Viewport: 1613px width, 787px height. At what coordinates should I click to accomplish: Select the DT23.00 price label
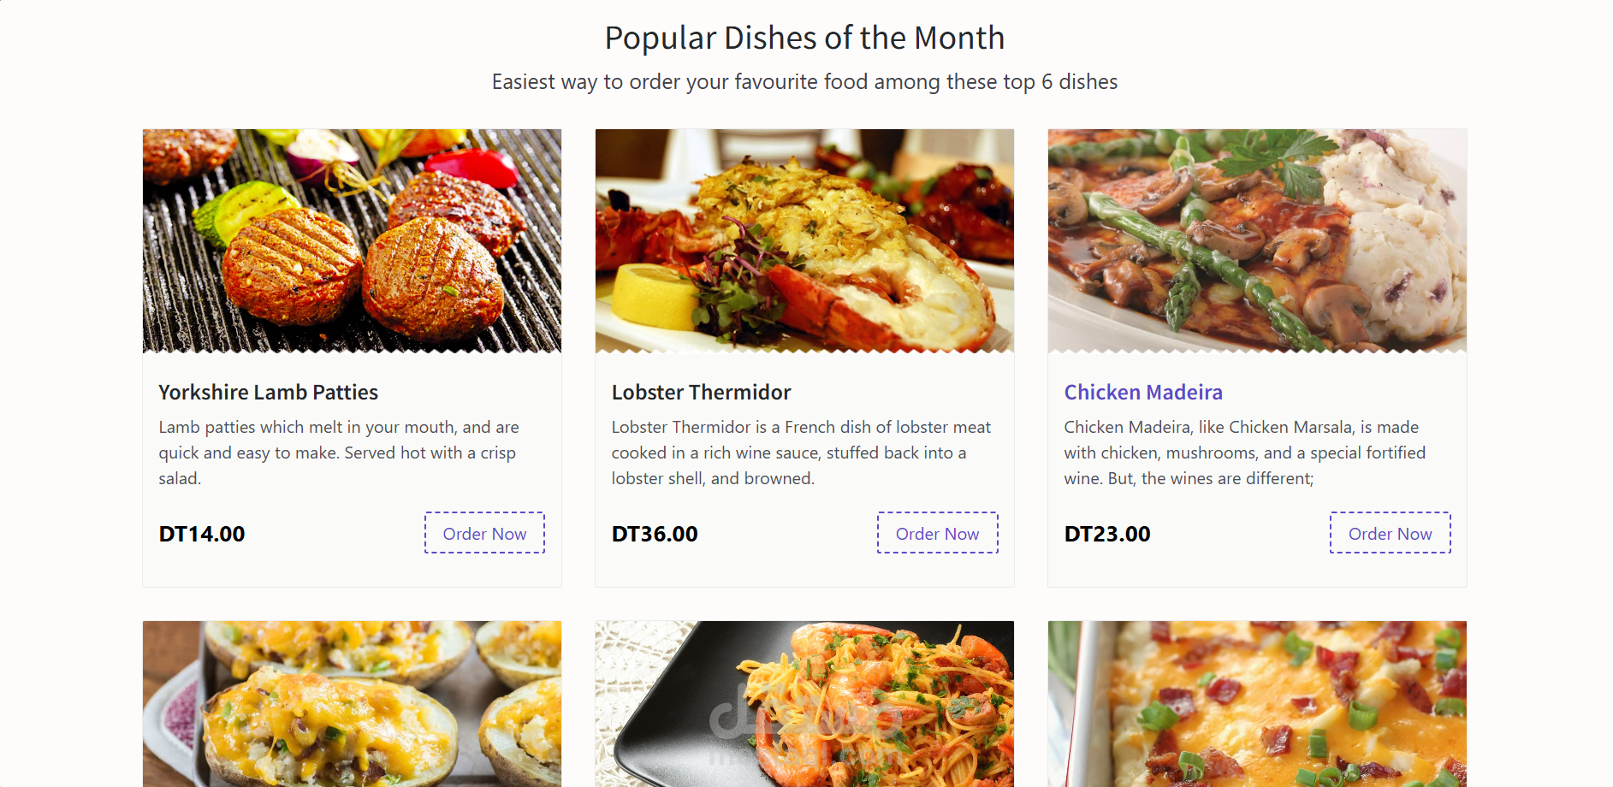coord(1107,534)
